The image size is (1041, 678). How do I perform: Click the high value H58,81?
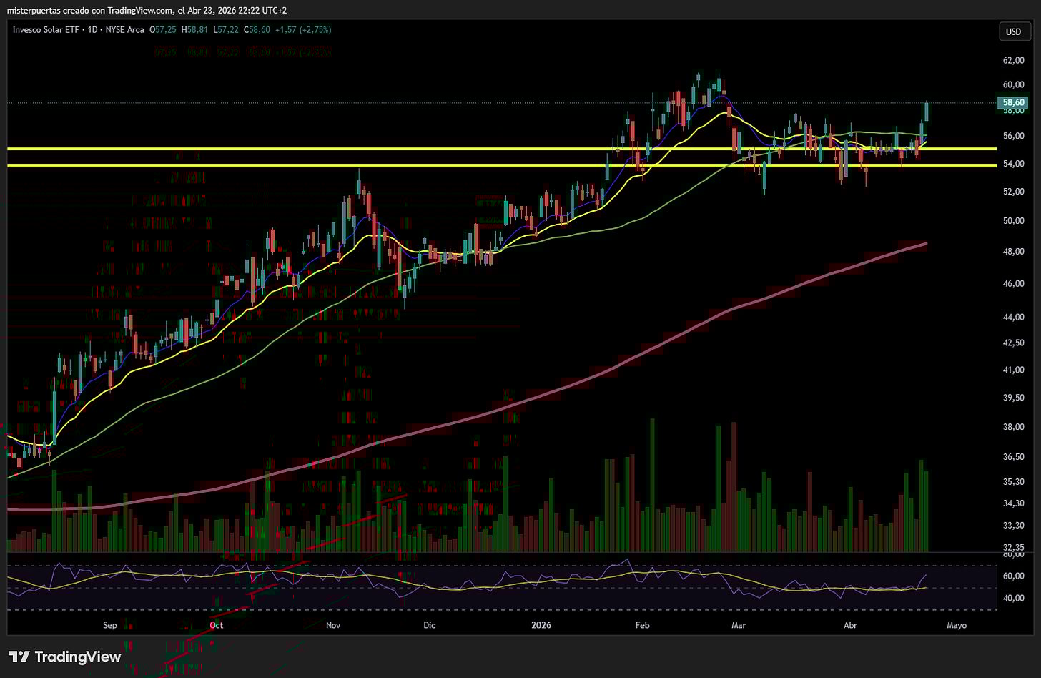click(194, 30)
